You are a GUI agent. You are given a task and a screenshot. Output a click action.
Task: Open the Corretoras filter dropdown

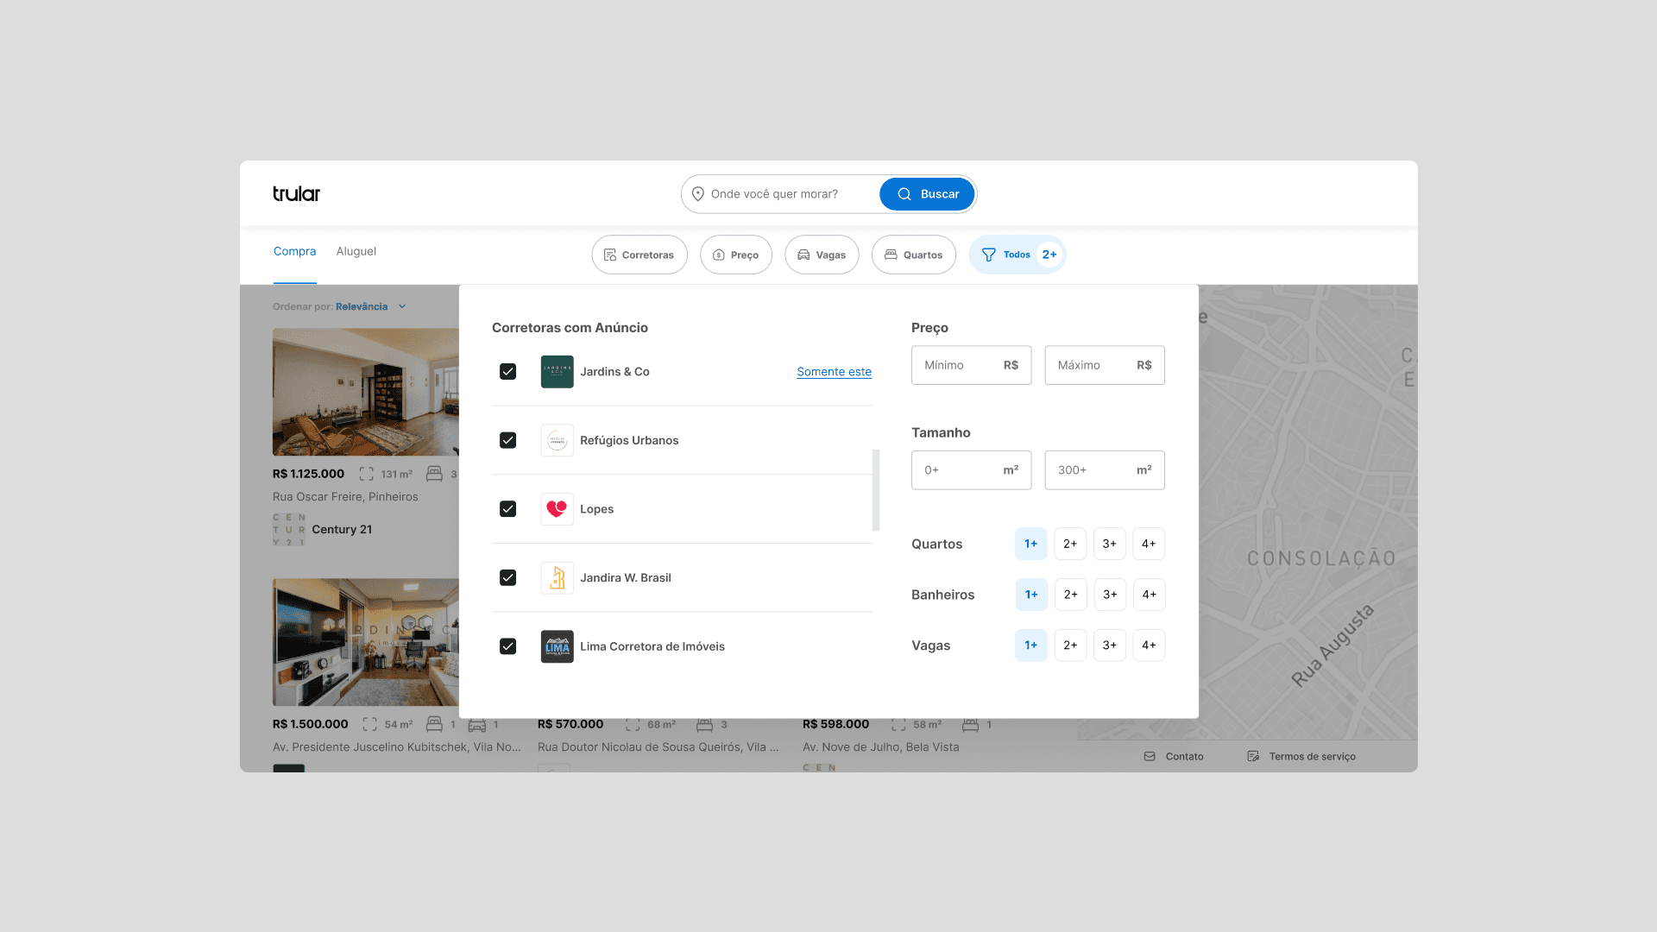(x=639, y=255)
